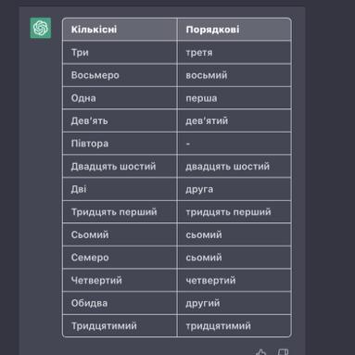Select the Порядкові column header
This screenshot has width=355, height=355.
[x=235, y=30]
